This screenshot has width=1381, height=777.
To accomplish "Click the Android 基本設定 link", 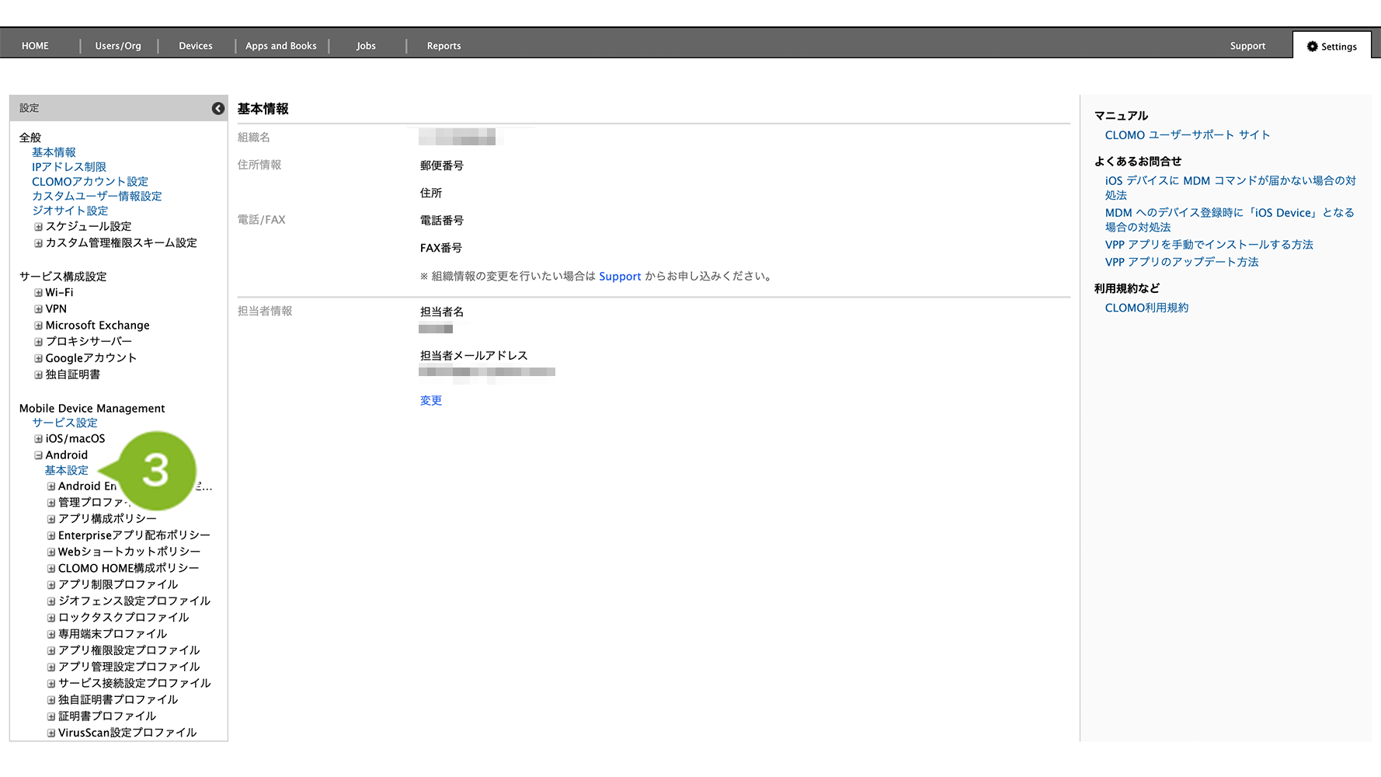I will tap(66, 471).
